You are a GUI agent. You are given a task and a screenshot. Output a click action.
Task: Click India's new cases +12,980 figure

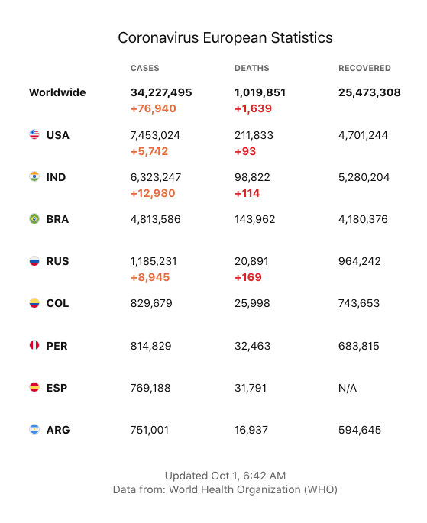pyautogui.click(x=153, y=193)
